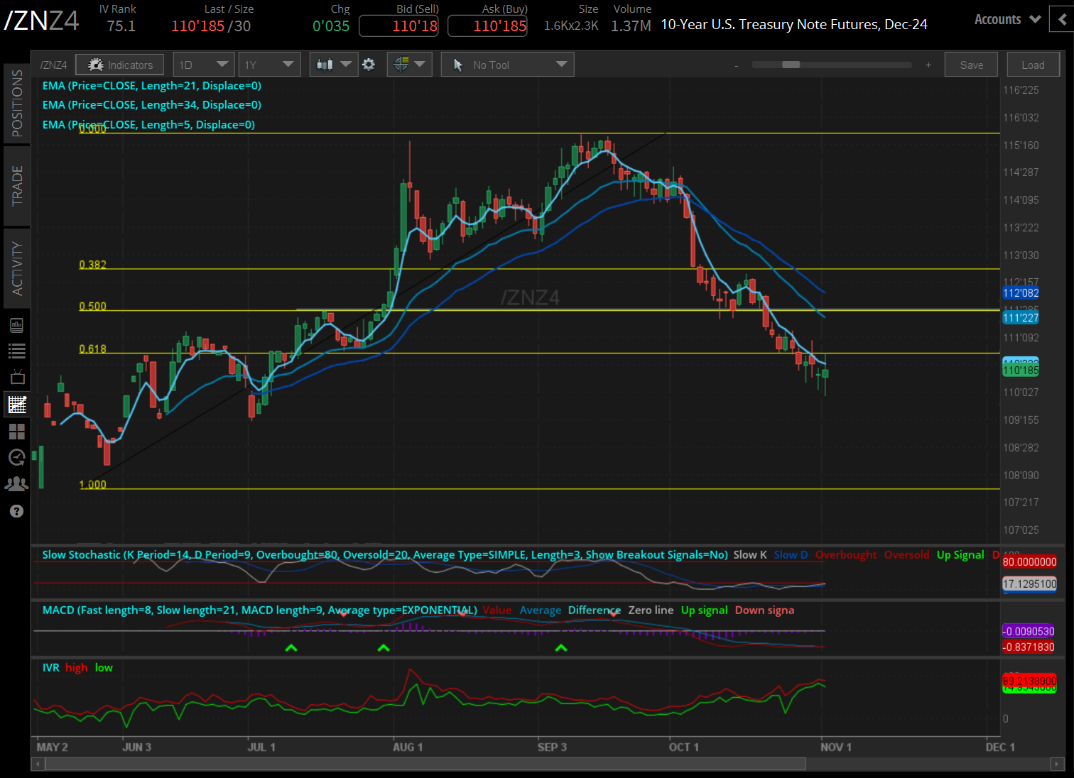This screenshot has height=778, width=1074.
Task: Click the community people icon in sidebar
Action: pyautogui.click(x=17, y=483)
